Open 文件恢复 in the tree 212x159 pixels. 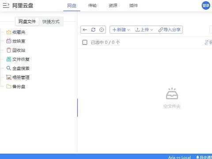tap(21, 59)
